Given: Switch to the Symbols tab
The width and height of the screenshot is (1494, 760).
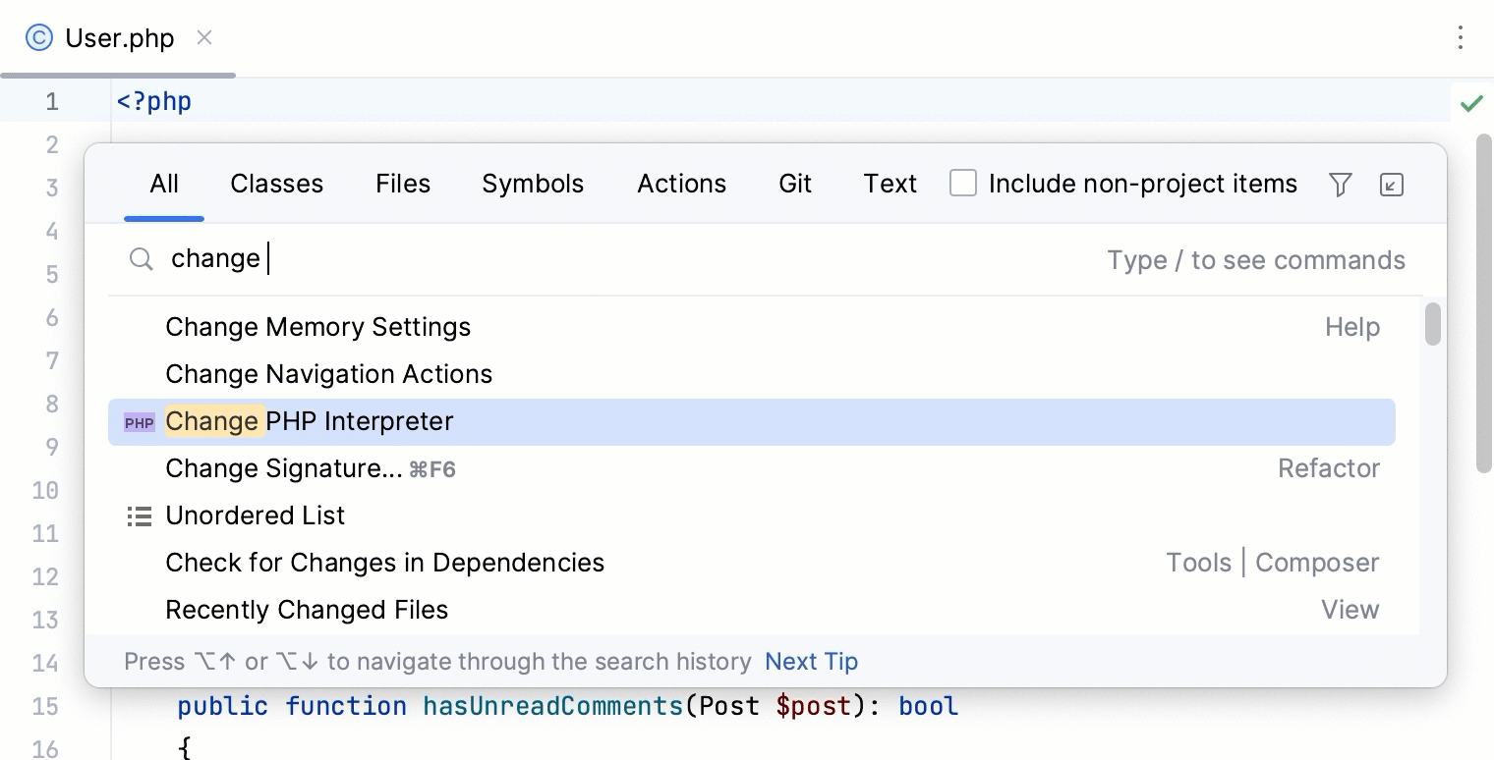Looking at the screenshot, I should click(533, 184).
